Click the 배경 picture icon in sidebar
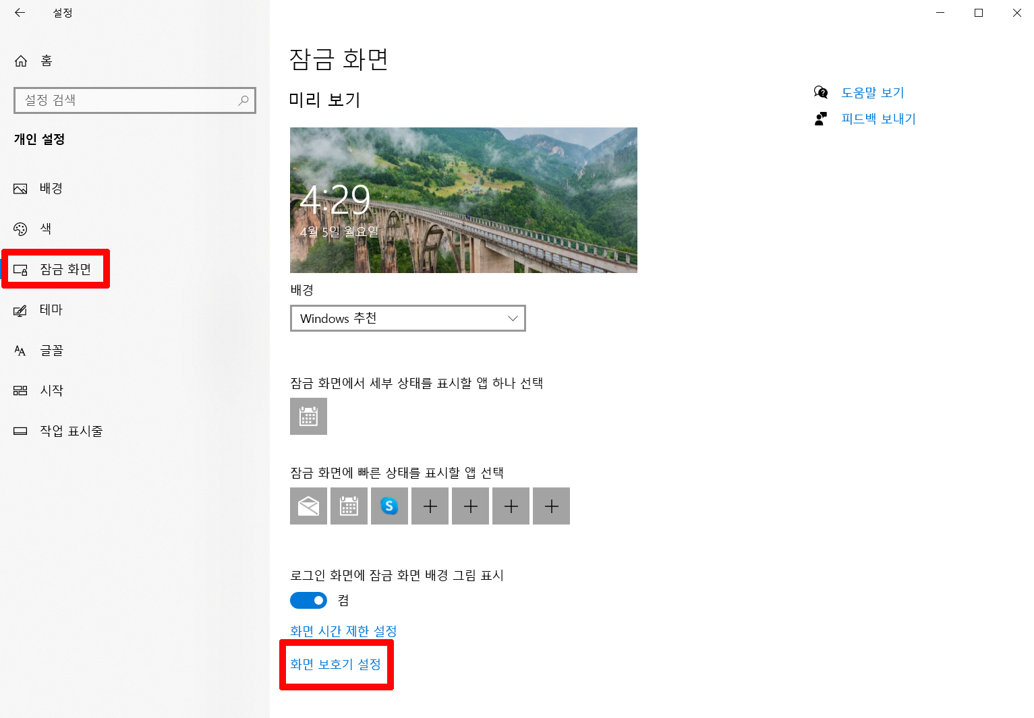Screen dimensions: 1034x718 pyautogui.click(x=20, y=189)
